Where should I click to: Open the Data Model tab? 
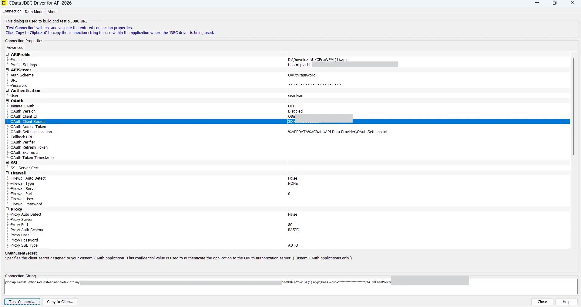[x=35, y=12]
